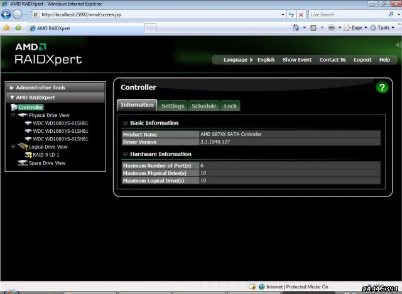
Task: Click the Physical Drive View drive icon
Action: (23, 115)
